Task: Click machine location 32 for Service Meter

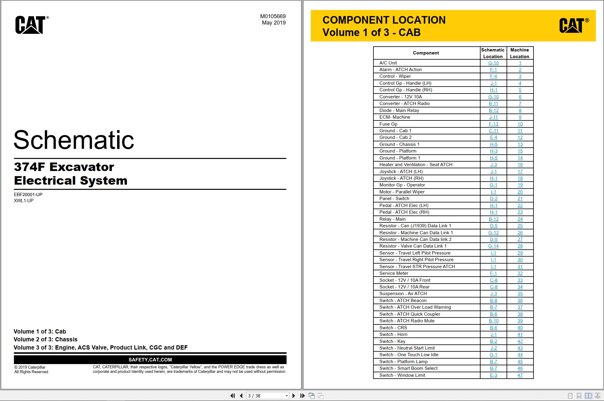Action: (520, 273)
